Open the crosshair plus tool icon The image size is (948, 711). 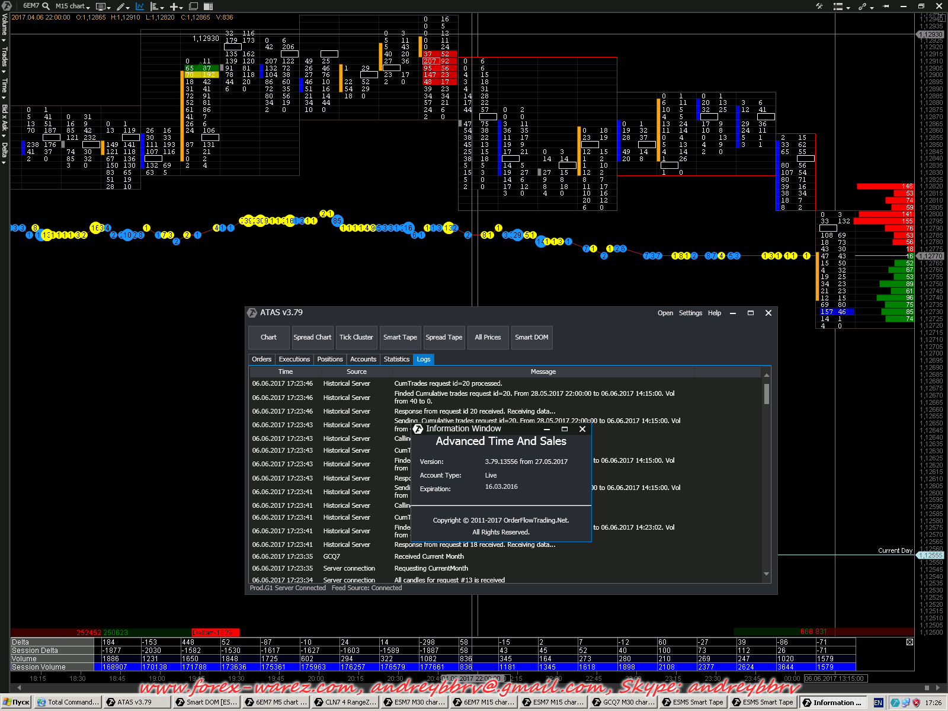click(x=174, y=7)
